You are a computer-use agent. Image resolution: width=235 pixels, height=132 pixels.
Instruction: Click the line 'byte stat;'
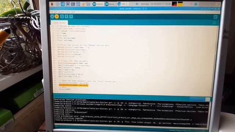tap(62, 36)
